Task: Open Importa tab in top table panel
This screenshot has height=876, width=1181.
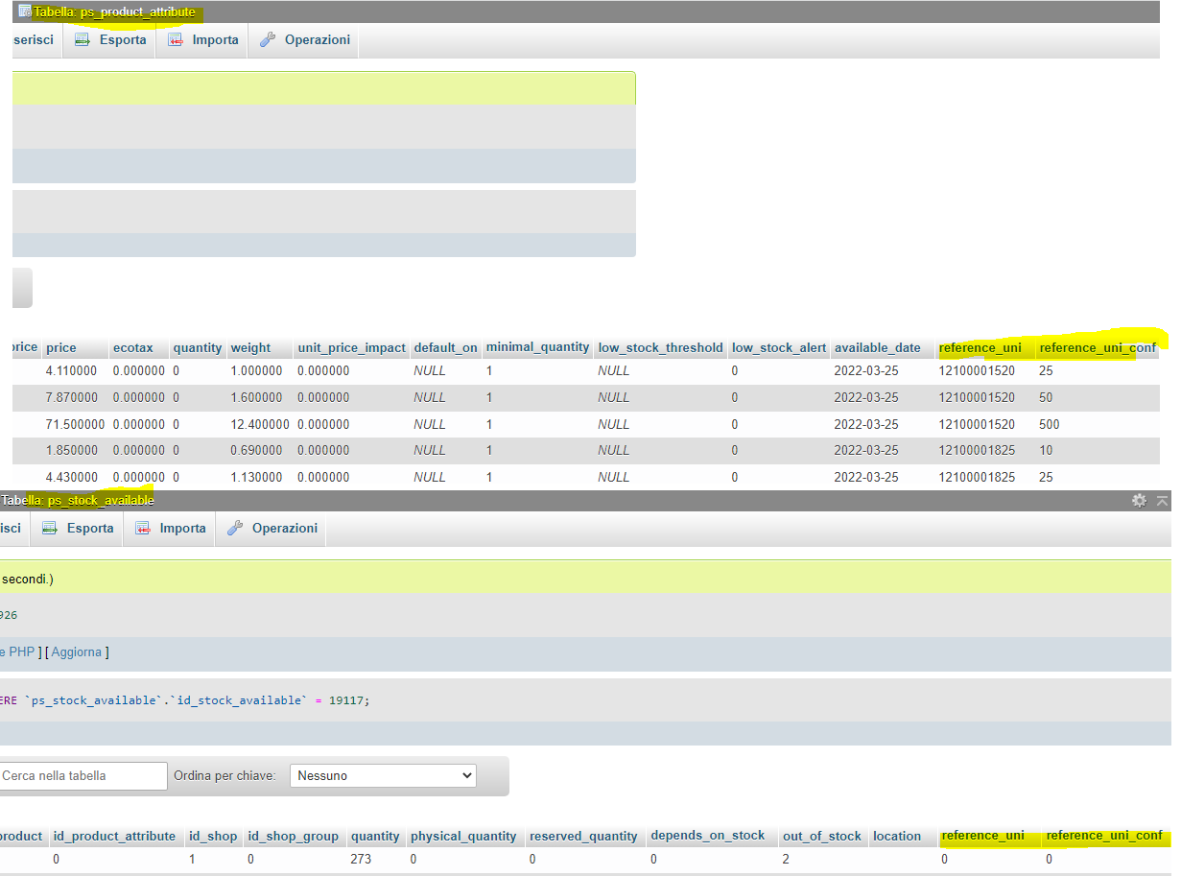Action: [x=202, y=40]
